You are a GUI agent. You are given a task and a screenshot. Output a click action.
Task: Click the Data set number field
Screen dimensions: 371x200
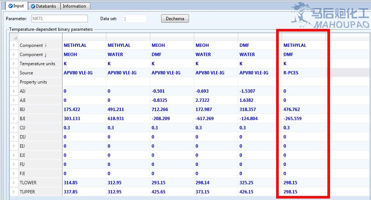click(x=134, y=19)
